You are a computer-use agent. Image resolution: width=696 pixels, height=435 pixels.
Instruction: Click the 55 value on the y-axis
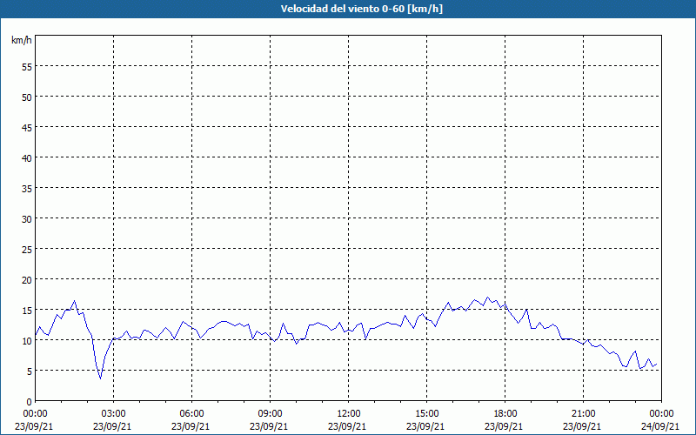[x=27, y=67]
